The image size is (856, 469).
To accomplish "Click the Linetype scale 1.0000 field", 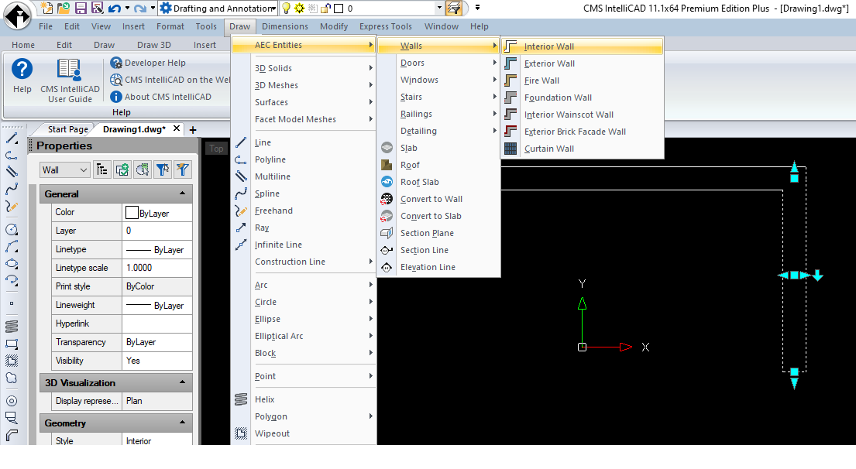I will pyautogui.click(x=157, y=268).
